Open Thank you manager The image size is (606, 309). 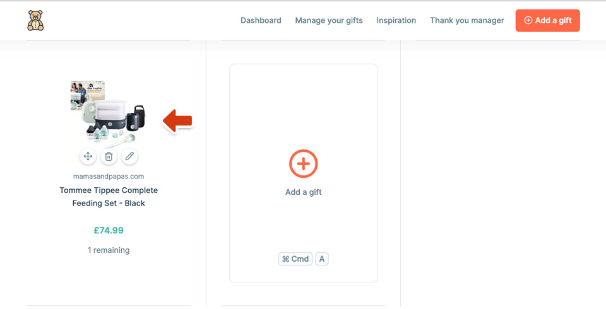pos(467,20)
